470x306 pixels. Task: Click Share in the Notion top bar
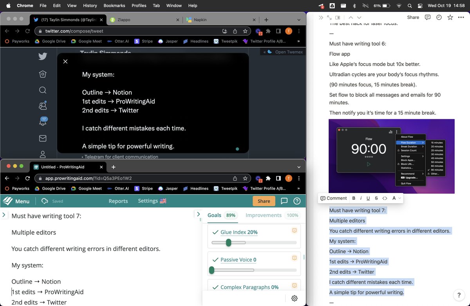pyautogui.click(x=413, y=17)
